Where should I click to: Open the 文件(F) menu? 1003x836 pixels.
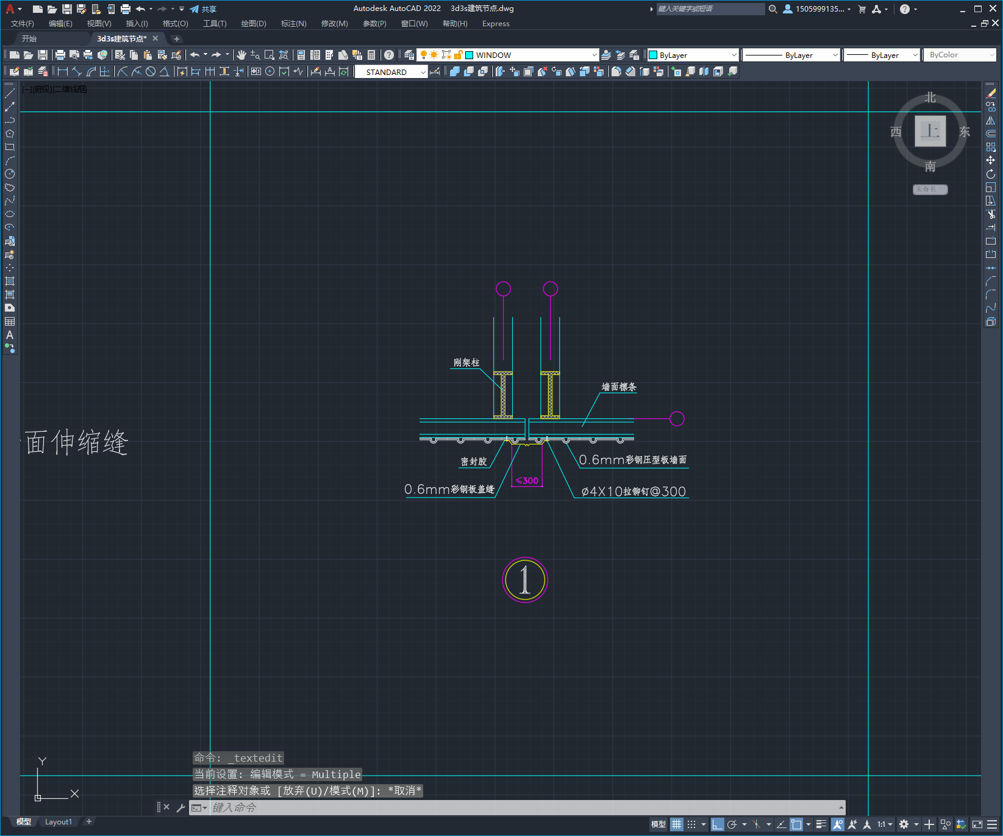coord(23,24)
